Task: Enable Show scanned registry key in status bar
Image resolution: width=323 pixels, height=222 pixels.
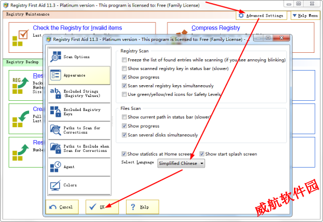Action: coord(124,68)
